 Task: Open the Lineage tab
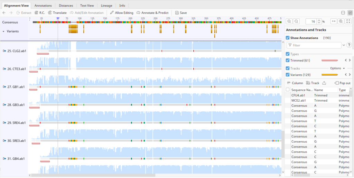[x=106, y=6]
